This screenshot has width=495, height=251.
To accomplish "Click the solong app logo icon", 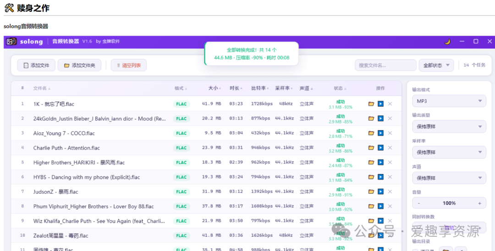I will pos(11,42).
